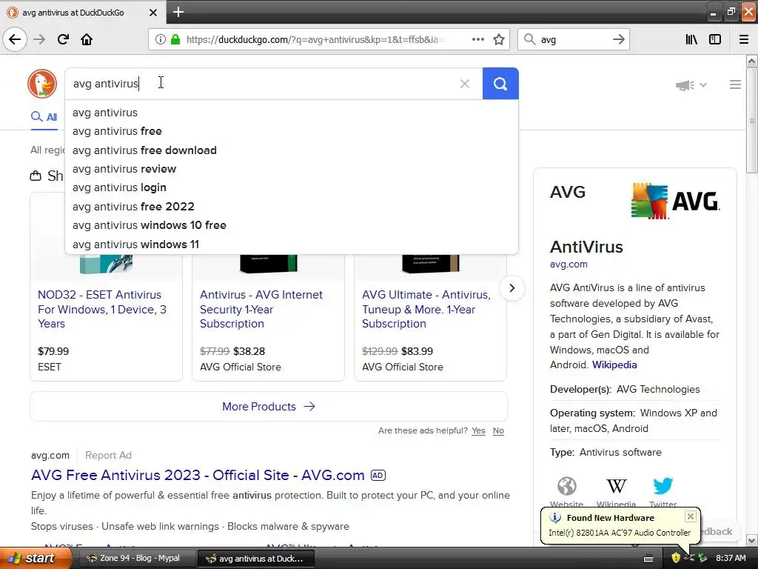Click the browser address bar URL
Viewport: 758px width, 569px height.
click(315, 40)
